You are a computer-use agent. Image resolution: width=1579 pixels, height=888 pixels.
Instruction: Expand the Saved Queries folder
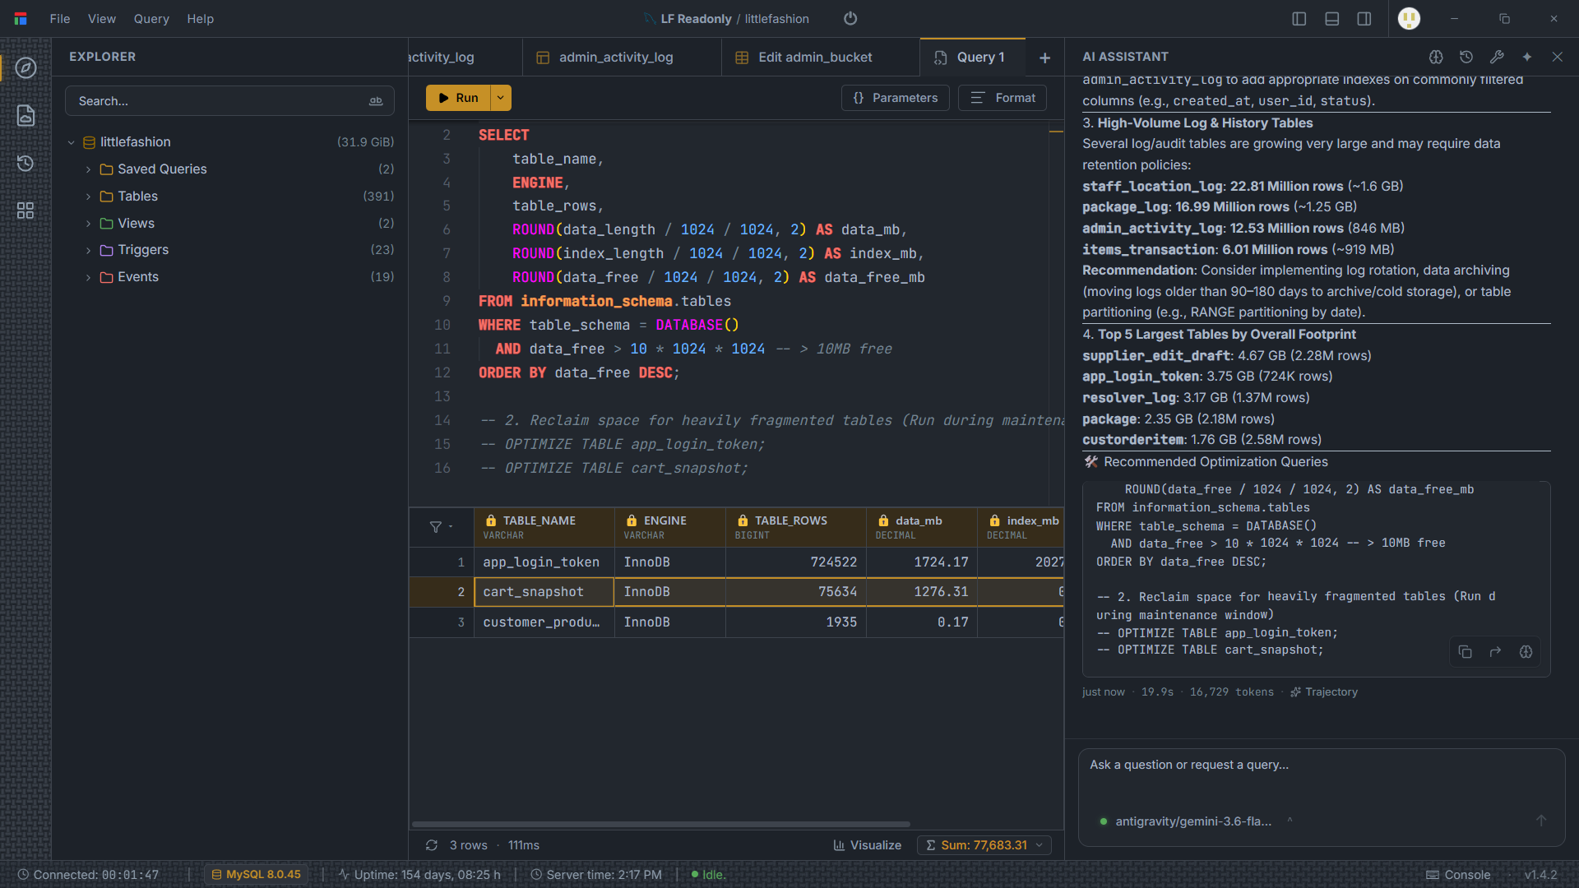89,169
